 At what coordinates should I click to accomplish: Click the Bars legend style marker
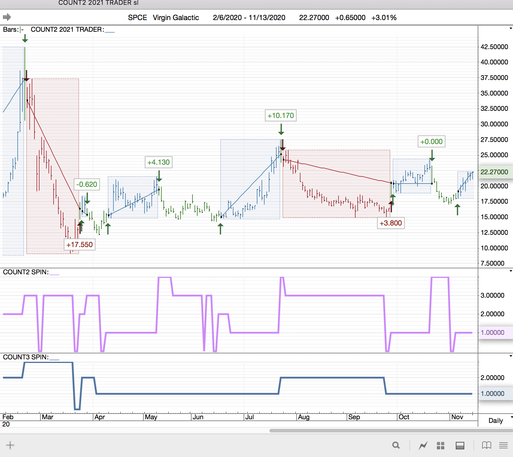(22, 29)
